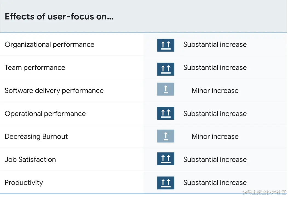Viewport: 288px width, 197px height.
Task: Click 'Substantial increase' text for Organizational performance
Action: [x=215, y=45]
